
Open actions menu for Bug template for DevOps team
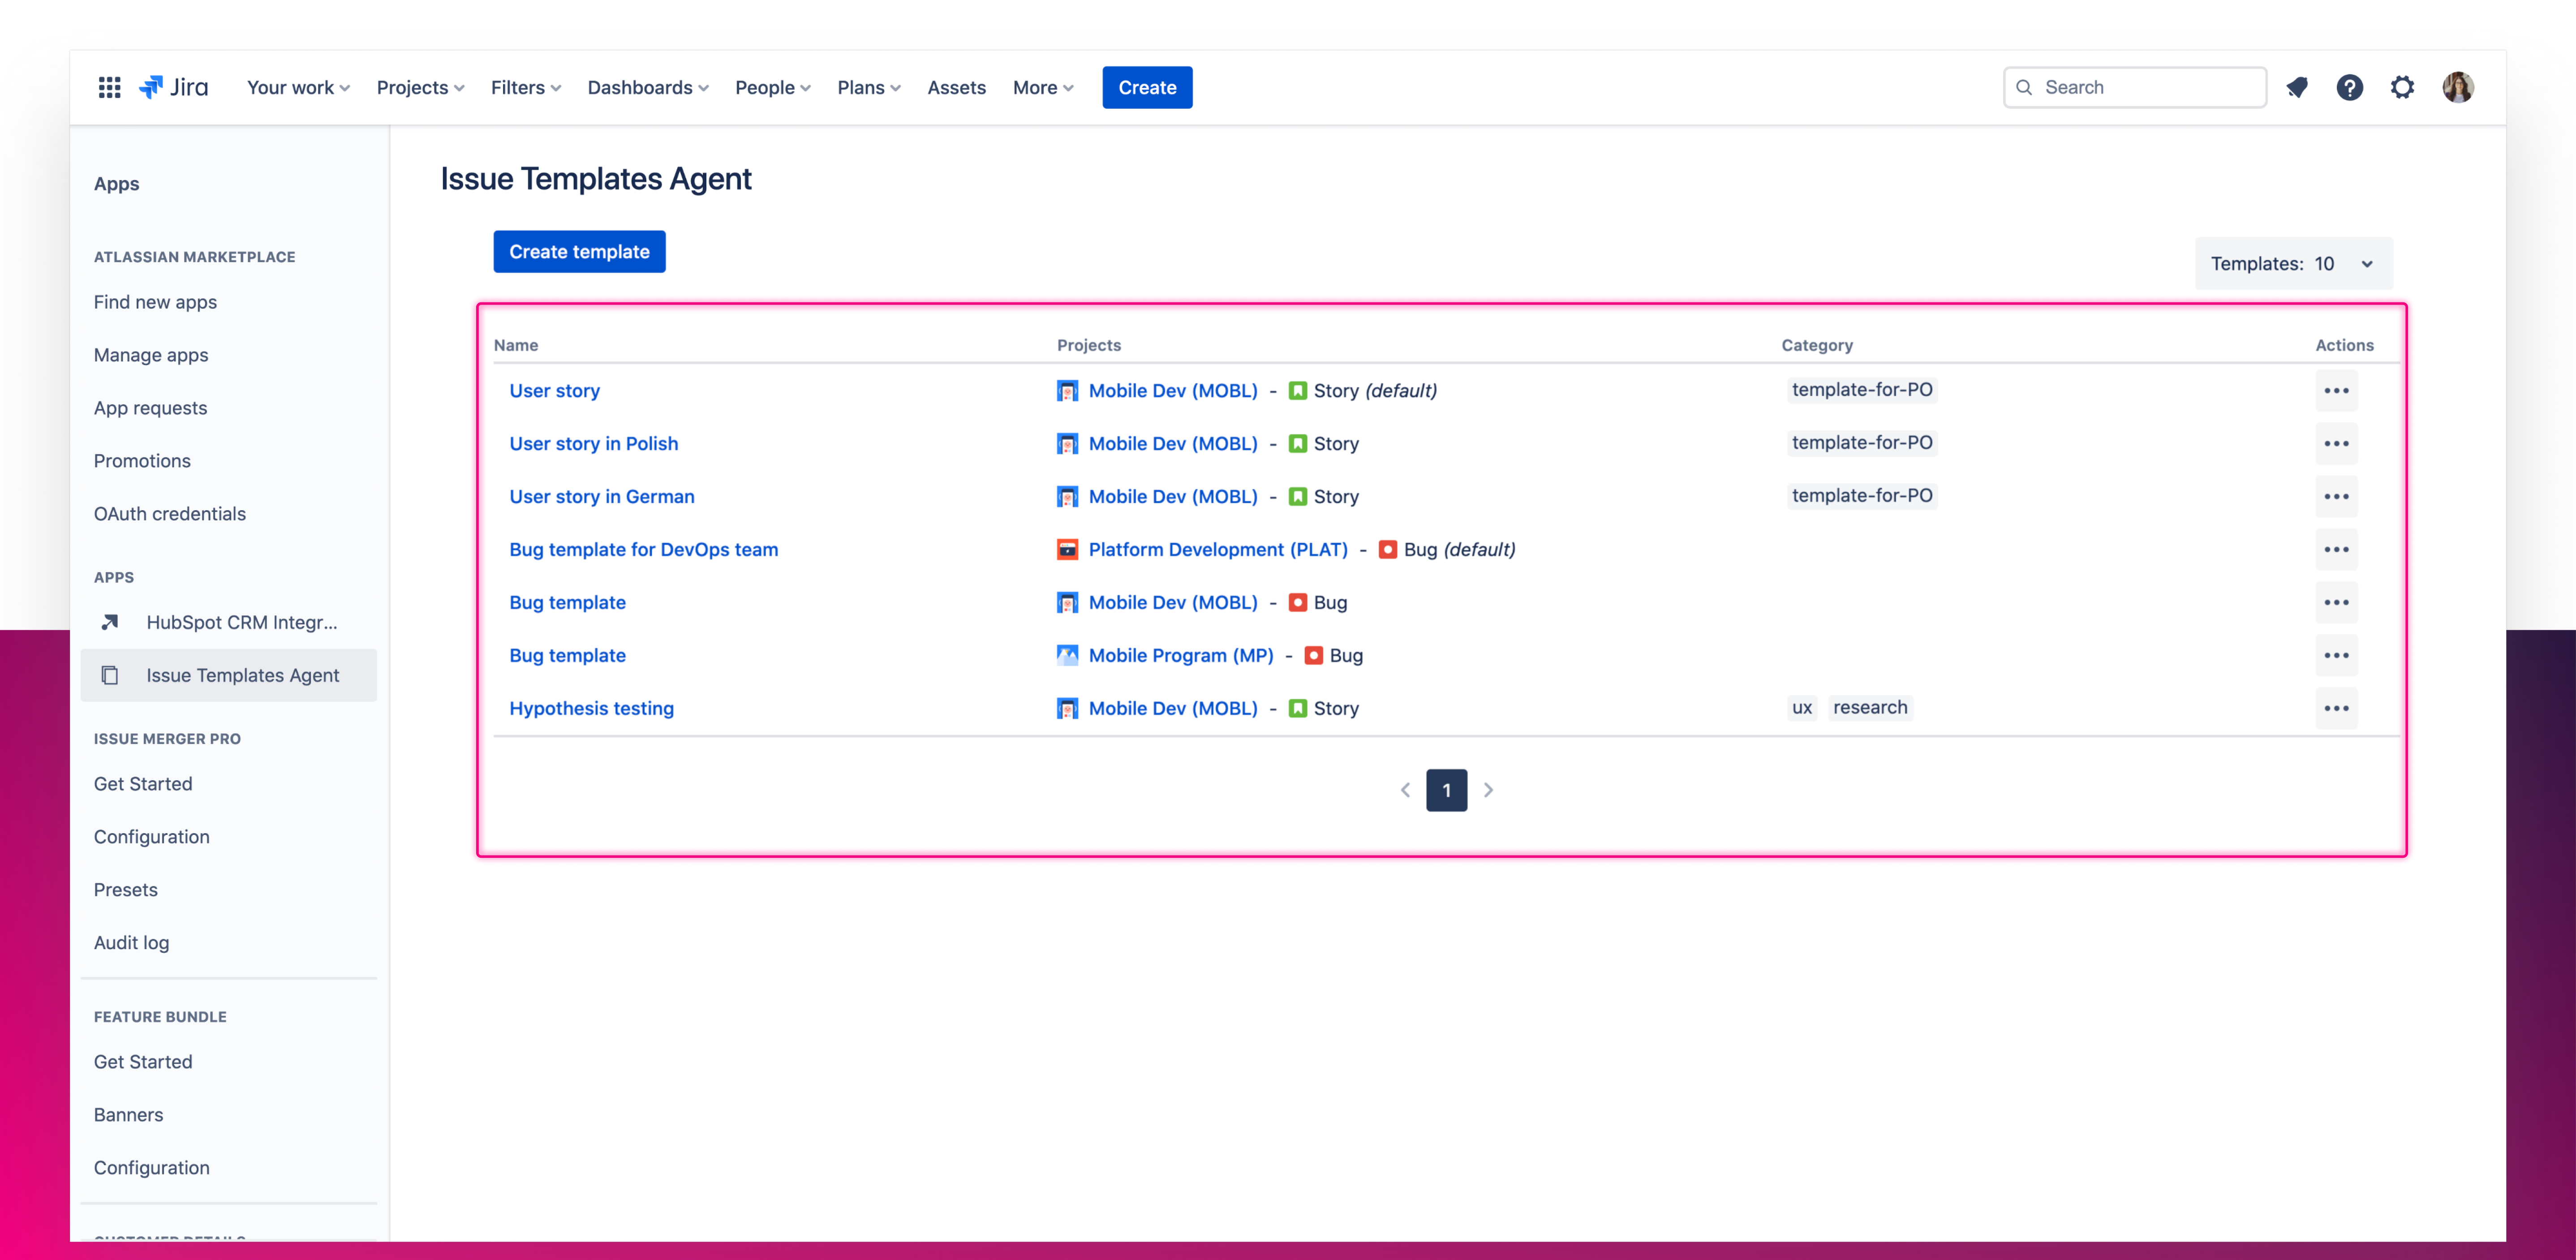pyautogui.click(x=2336, y=549)
